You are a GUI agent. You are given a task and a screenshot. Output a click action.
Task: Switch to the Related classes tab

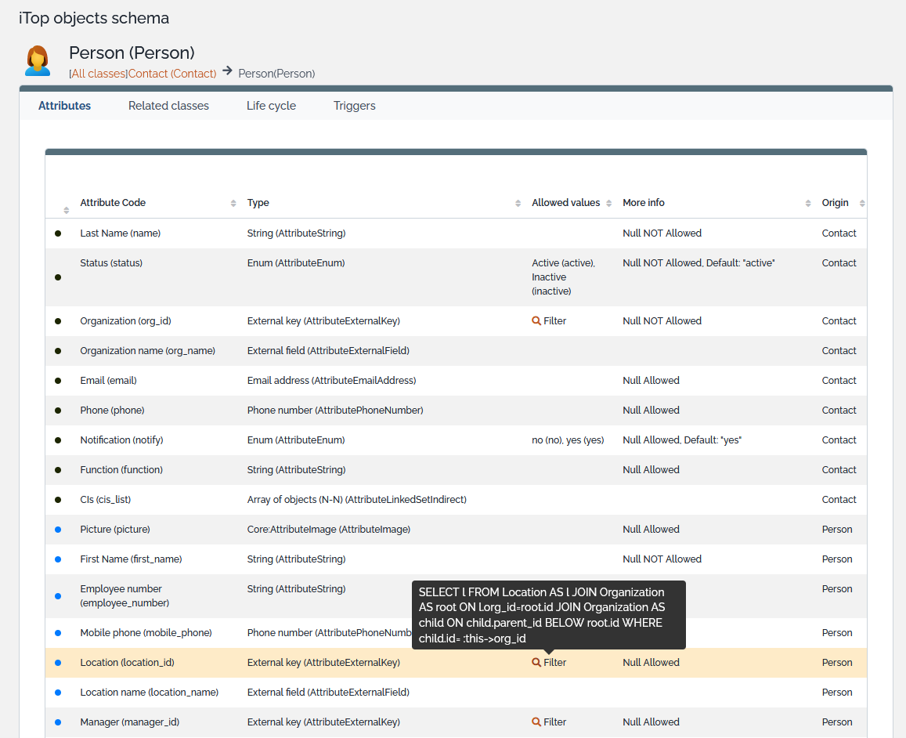168,106
